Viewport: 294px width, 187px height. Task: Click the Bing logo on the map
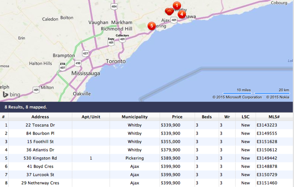coord(11,94)
